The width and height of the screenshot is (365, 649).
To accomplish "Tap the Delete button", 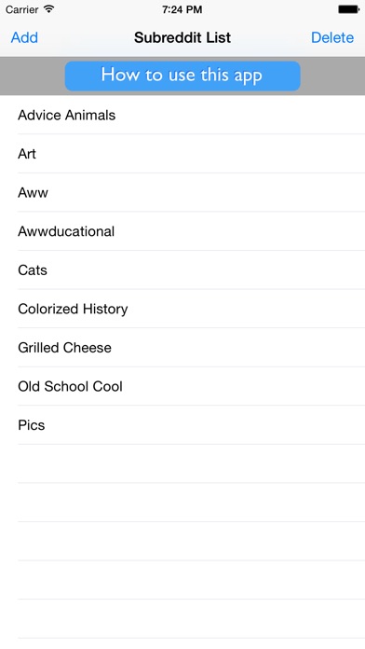I will click(x=332, y=37).
